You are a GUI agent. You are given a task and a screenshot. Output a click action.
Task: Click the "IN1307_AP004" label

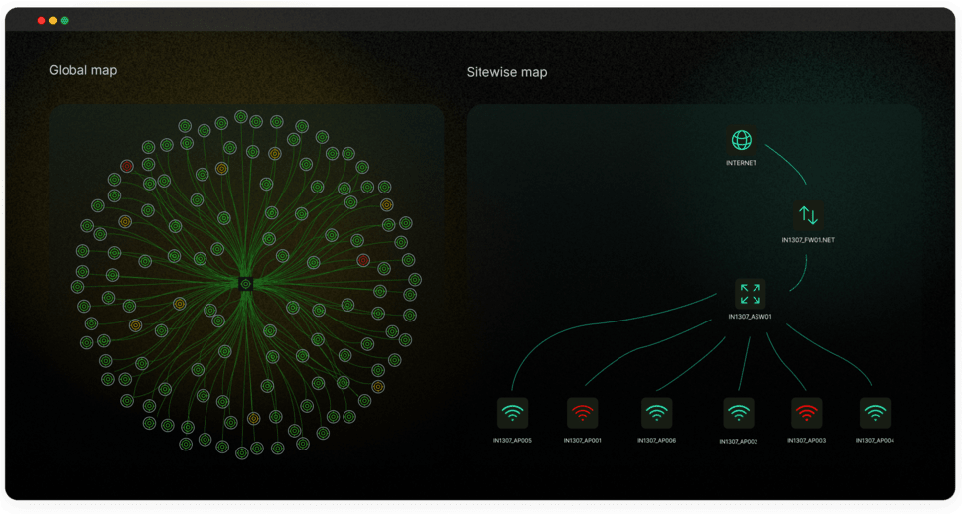pyautogui.click(x=875, y=441)
